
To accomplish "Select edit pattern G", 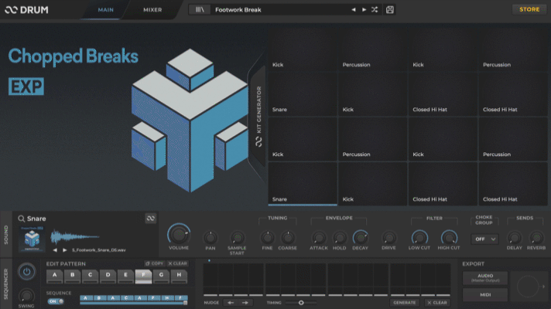I will click(x=161, y=276).
